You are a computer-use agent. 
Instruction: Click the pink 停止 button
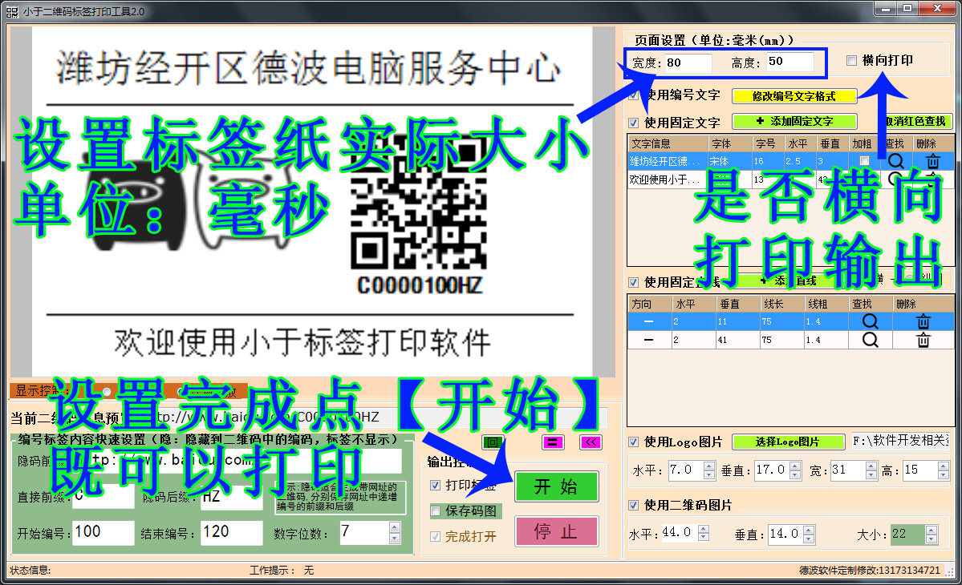point(557,531)
